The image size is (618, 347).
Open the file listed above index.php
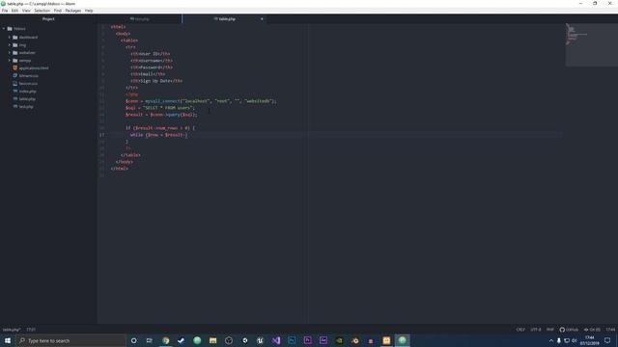[28, 84]
